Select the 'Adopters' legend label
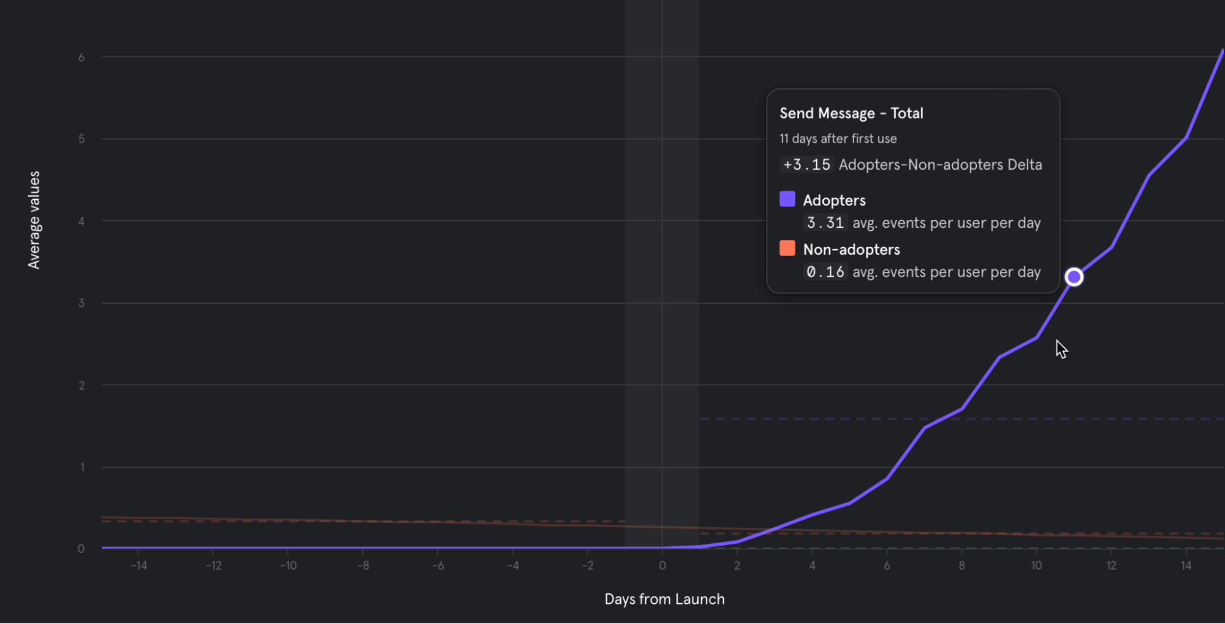 (x=835, y=200)
